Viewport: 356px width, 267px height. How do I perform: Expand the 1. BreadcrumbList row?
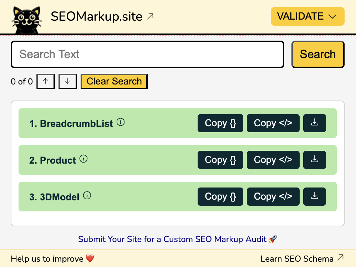coord(178,123)
